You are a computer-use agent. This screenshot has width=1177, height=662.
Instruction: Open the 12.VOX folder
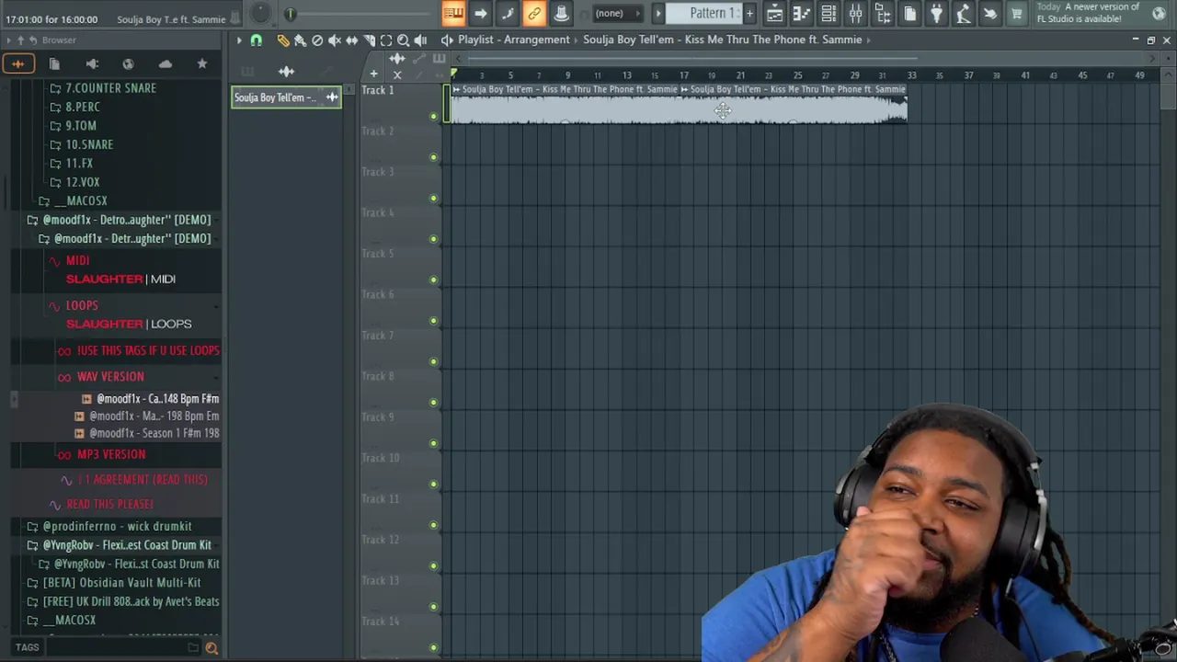pos(82,182)
